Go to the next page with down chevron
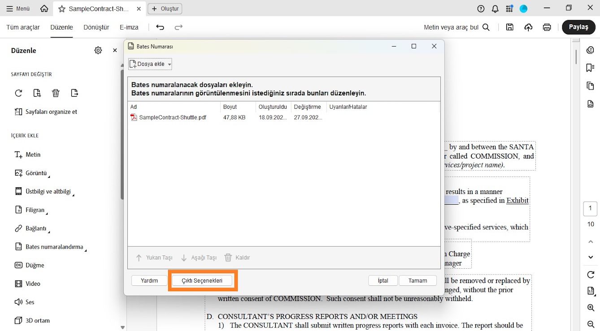This screenshot has width=600, height=331. pyautogui.click(x=591, y=257)
